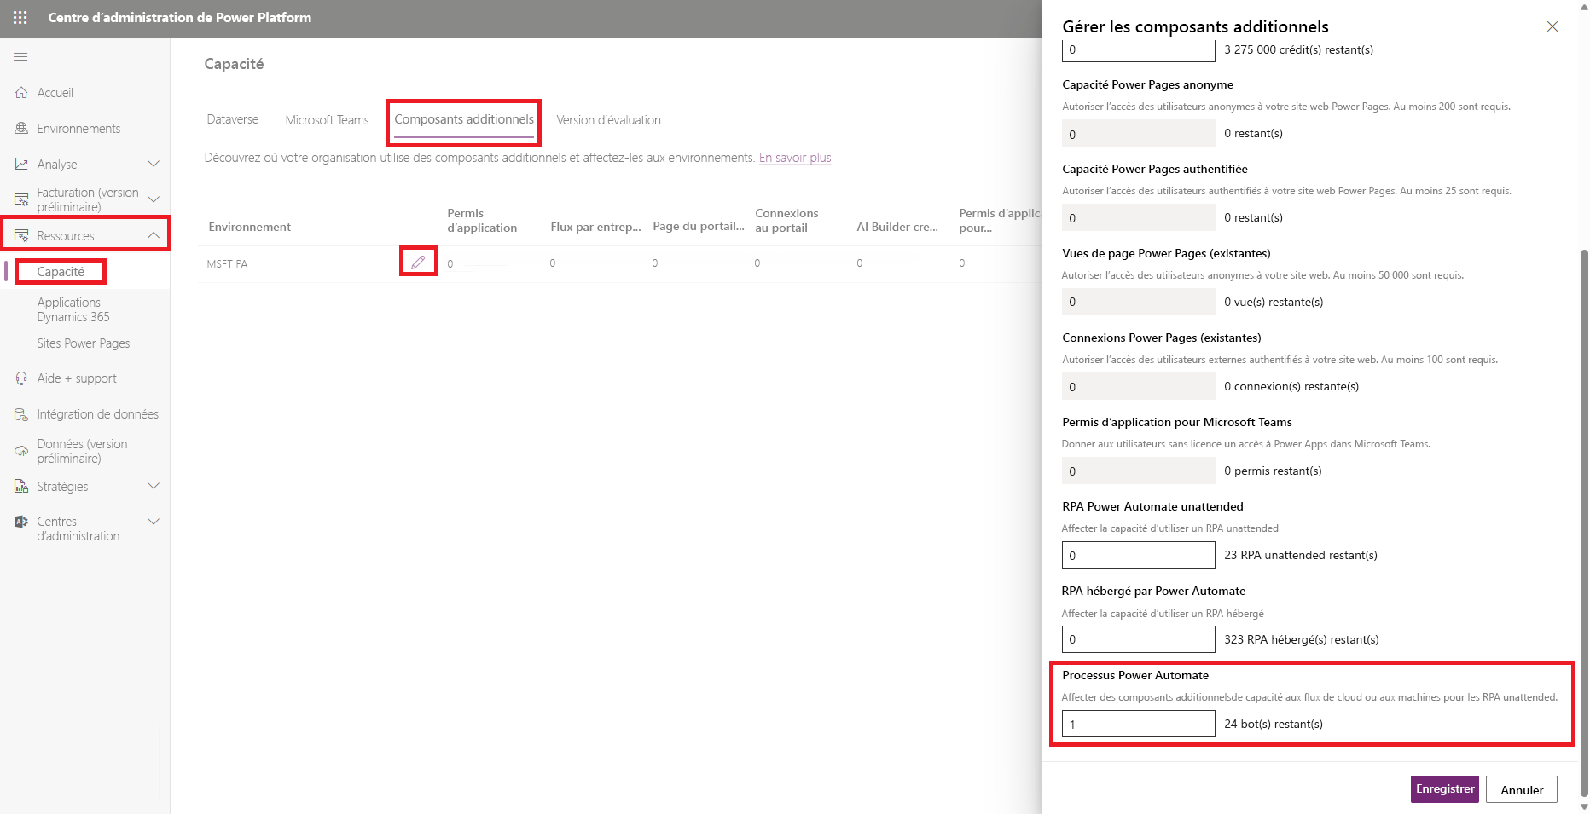Expand the Stratégies chevron
This screenshot has height=814, width=1590.
[x=154, y=486]
